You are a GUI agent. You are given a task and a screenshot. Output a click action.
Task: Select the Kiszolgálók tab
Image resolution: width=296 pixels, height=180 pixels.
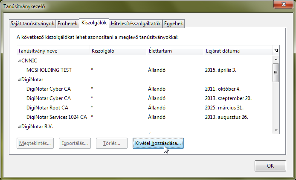94,23
